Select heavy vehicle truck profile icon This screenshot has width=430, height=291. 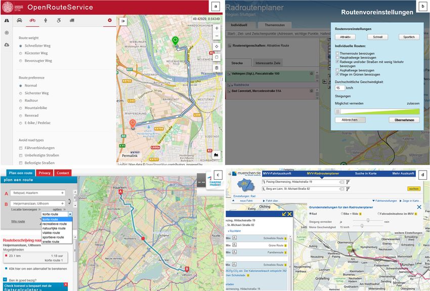pos(72,20)
